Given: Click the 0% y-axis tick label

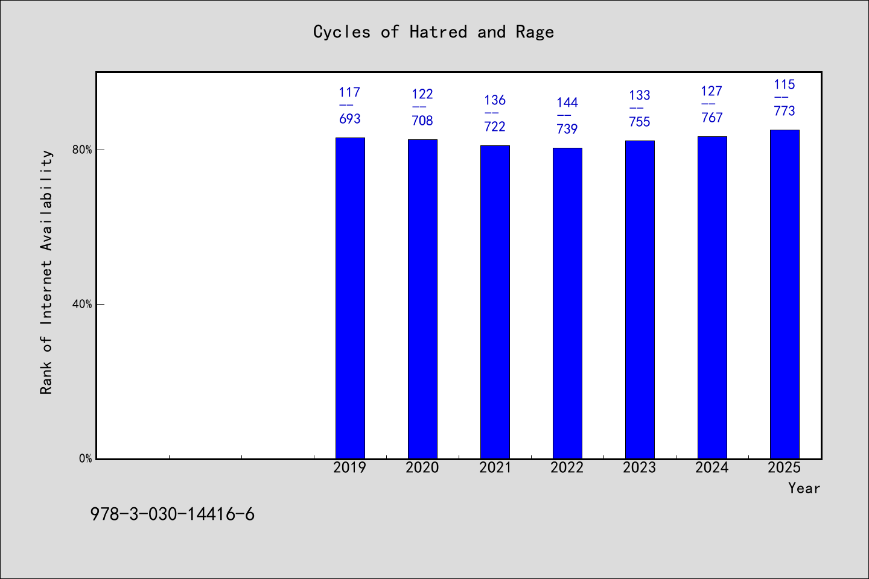Looking at the screenshot, I should [x=85, y=458].
